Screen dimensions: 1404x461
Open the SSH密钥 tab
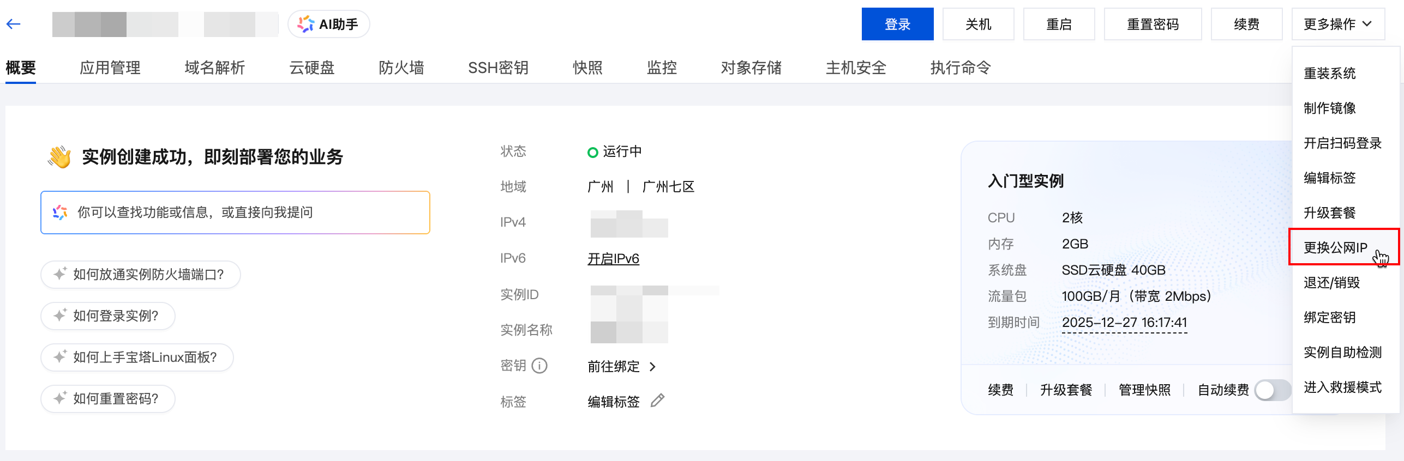point(498,68)
